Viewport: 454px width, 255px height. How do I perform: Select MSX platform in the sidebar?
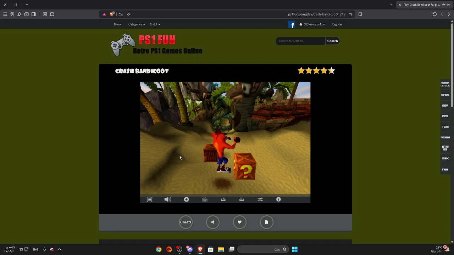(x=445, y=159)
